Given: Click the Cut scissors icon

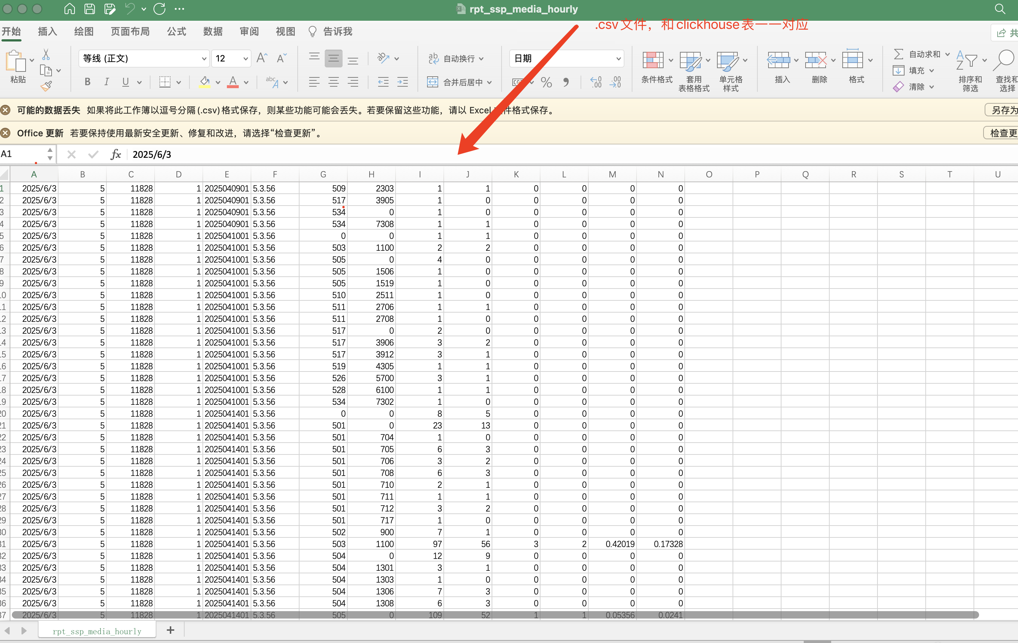Looking at the screenshot, I should [46, 55].
